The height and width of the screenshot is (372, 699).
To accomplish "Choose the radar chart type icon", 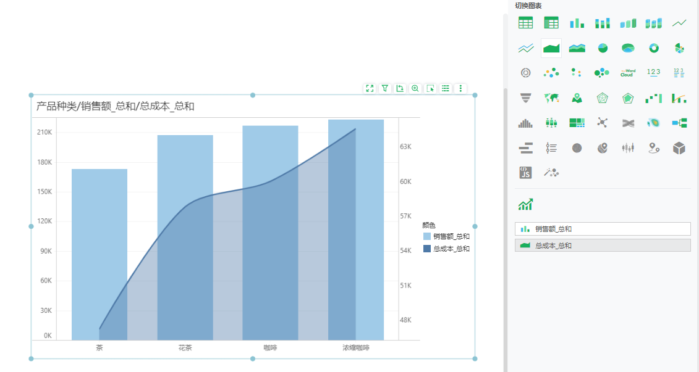I will click(x=603, y=98).
